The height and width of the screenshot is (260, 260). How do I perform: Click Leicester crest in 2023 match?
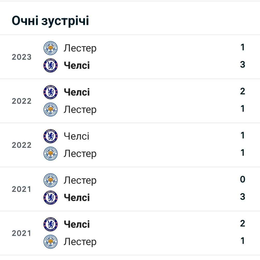click(51, 48)
